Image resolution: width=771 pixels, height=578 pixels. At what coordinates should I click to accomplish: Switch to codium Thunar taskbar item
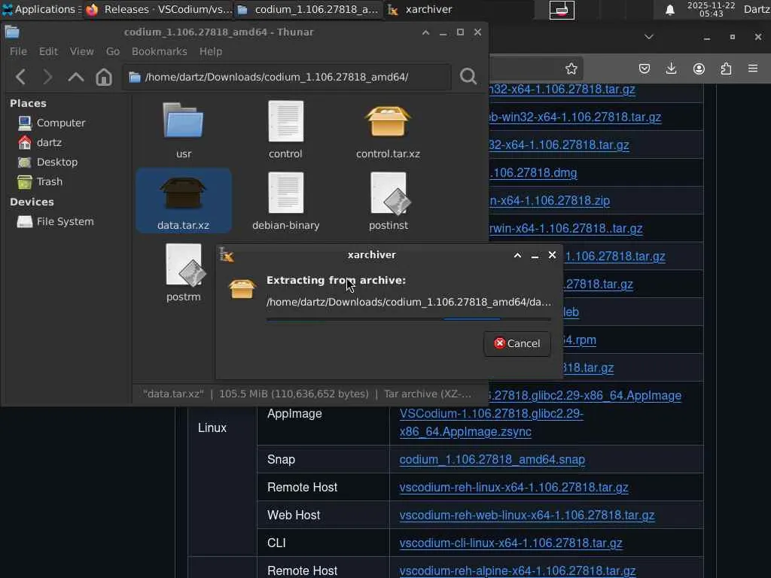tap(308, 9)
